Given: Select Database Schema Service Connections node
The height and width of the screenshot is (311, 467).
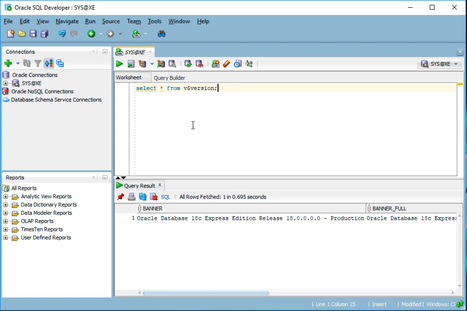Looking at the screenshot, I should [56, 100].
